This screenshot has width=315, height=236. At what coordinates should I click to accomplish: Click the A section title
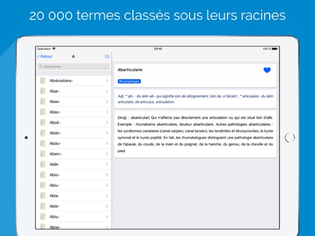tap(73, 56)
